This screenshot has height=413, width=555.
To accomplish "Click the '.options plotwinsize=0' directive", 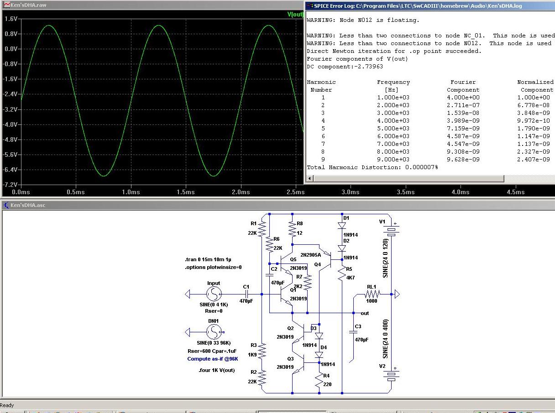I will (x=213, y=267).
